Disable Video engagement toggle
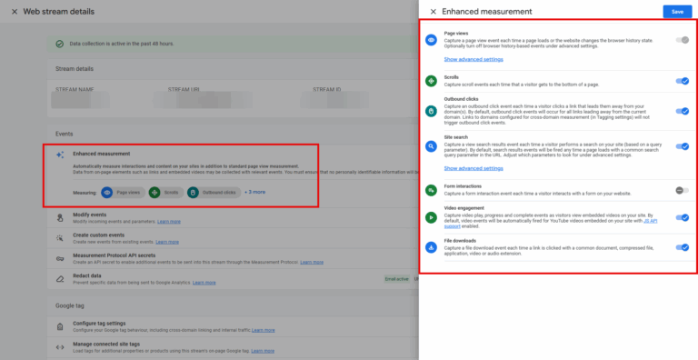698x360 pixels. pyautogui.click(x=682, y=217)
